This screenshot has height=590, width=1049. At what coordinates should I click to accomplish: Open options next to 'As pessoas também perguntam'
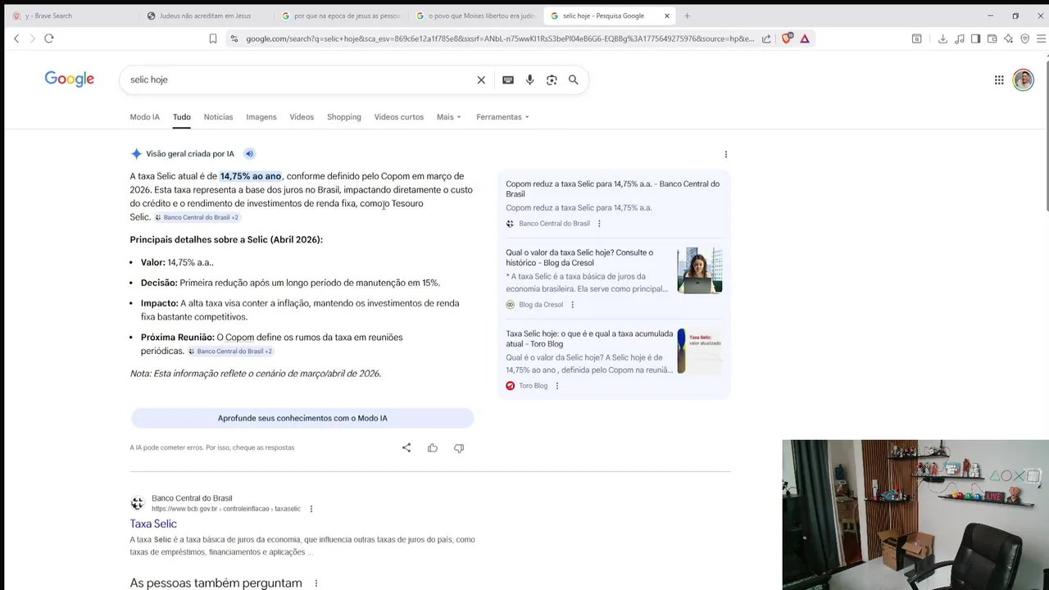point(316,583)
